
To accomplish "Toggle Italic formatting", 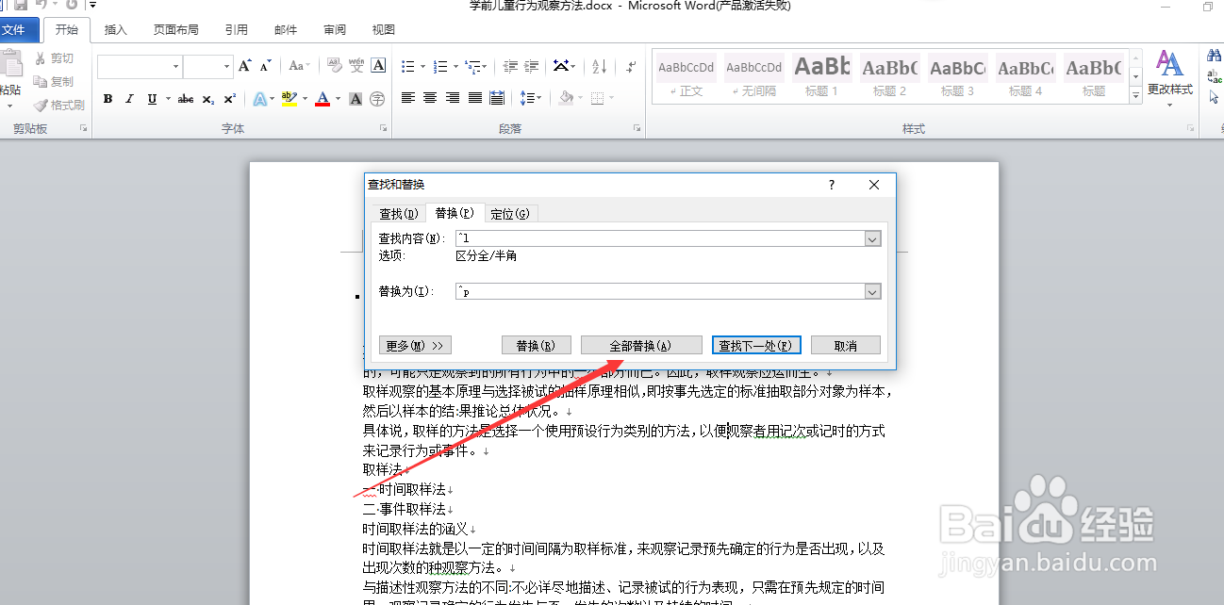I will point(129,99).
